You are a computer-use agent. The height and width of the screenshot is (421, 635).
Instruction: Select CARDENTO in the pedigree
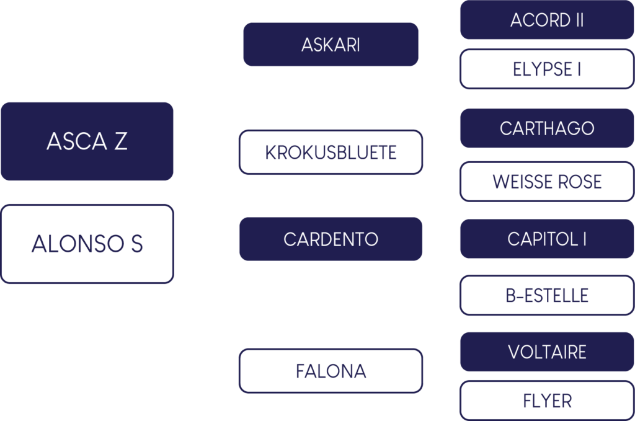coord(331,239)
